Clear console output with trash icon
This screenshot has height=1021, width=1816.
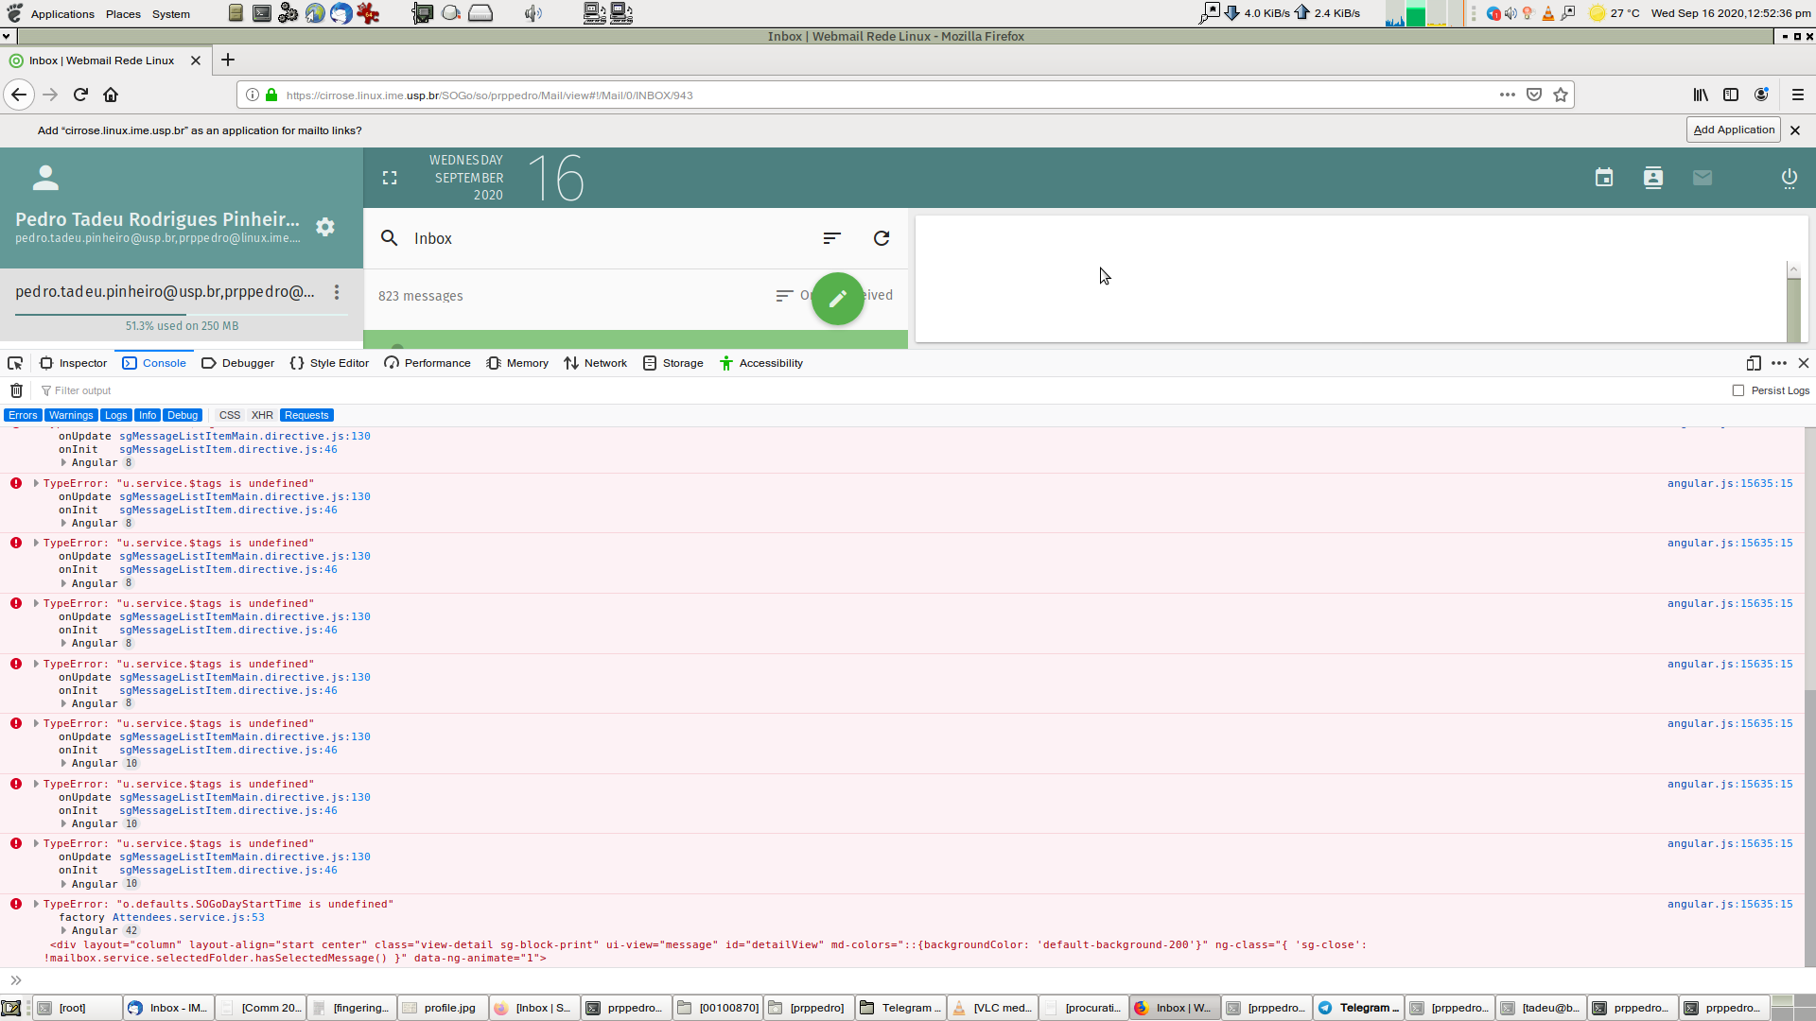pyautogui.click(x=16, y=390)
